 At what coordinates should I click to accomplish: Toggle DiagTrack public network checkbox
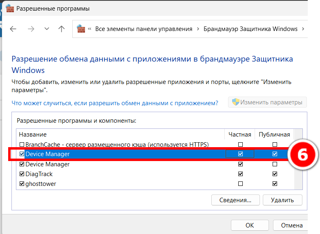[x=275, y=174]
